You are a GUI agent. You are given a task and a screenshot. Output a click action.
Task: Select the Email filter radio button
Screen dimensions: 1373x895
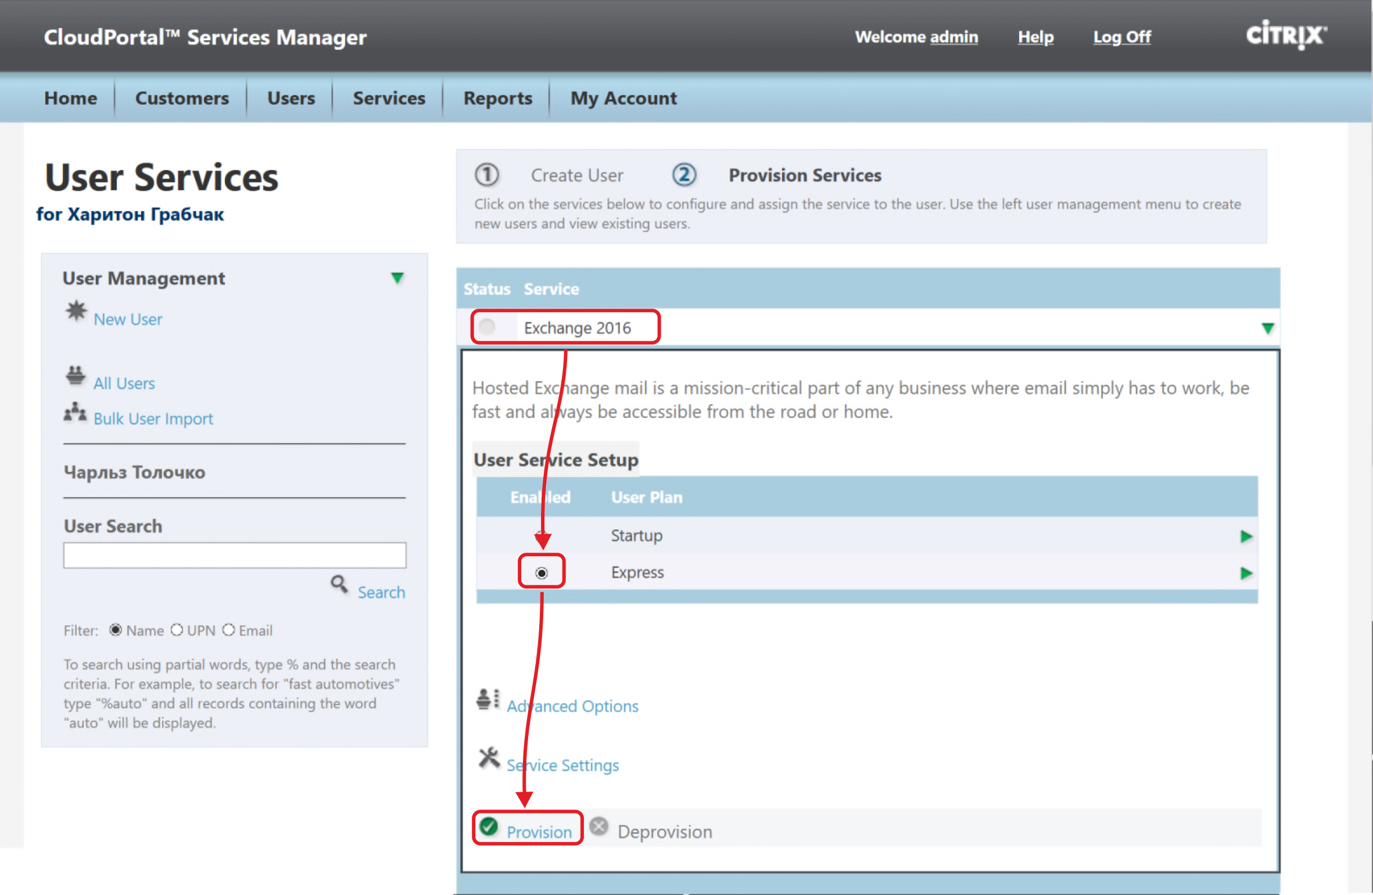pyautogui.click(x=229, y=630)
